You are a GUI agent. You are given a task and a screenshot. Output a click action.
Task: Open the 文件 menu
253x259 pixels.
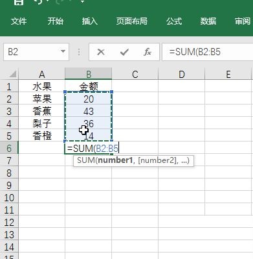pos(19,21)
